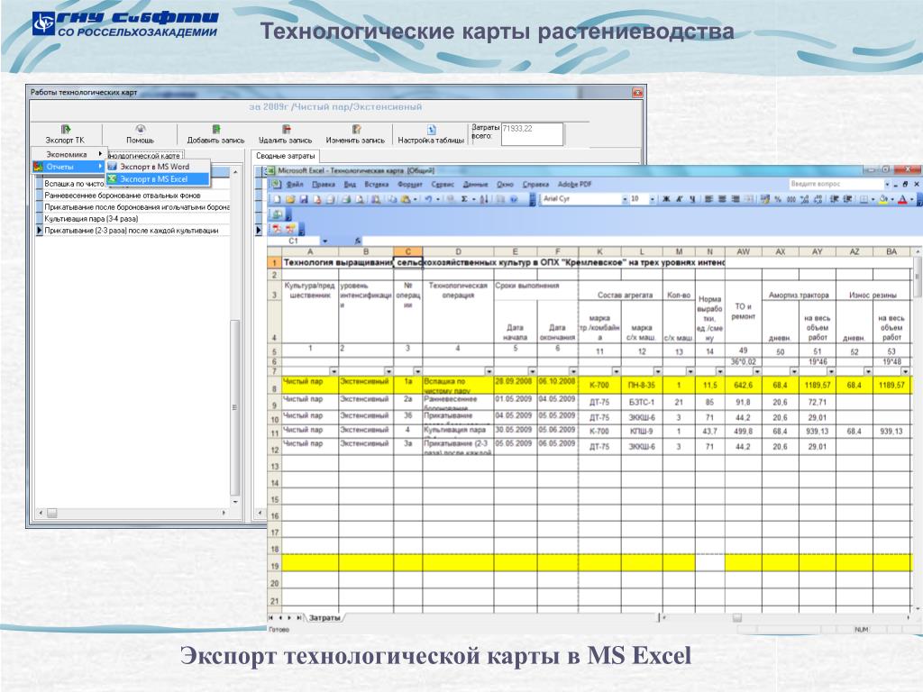The height and width of the screenshot is (692, 923).
Task: Open the Name Box dropdown next to C1
Action: pyautogui.click(x=324, y=241)
